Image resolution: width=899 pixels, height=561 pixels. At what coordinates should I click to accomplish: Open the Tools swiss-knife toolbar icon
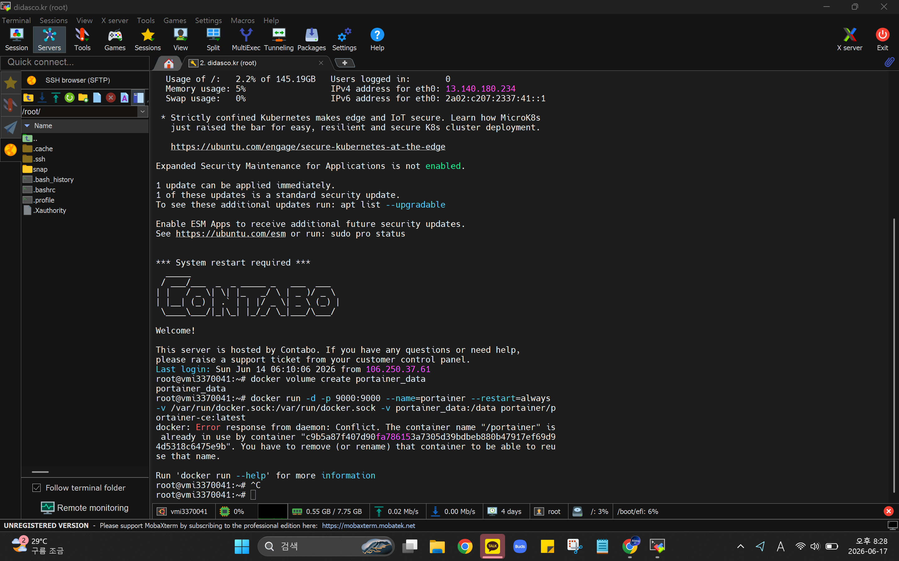coord(82,39)
